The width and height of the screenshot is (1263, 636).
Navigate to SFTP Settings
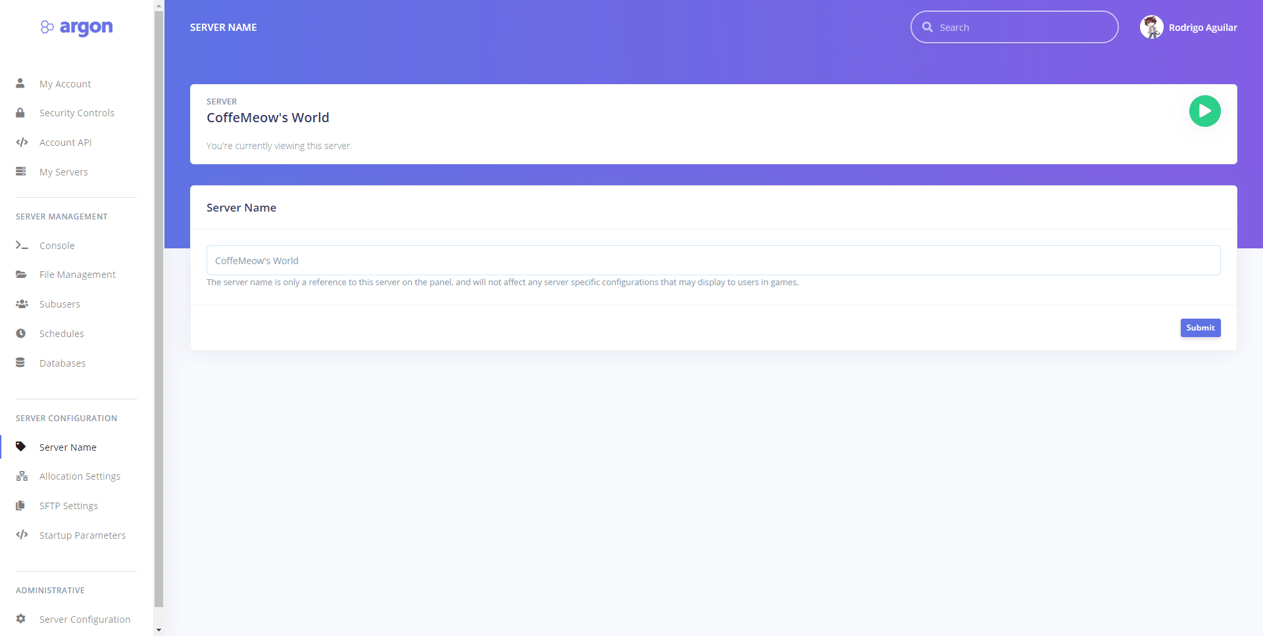pos(68,506)
